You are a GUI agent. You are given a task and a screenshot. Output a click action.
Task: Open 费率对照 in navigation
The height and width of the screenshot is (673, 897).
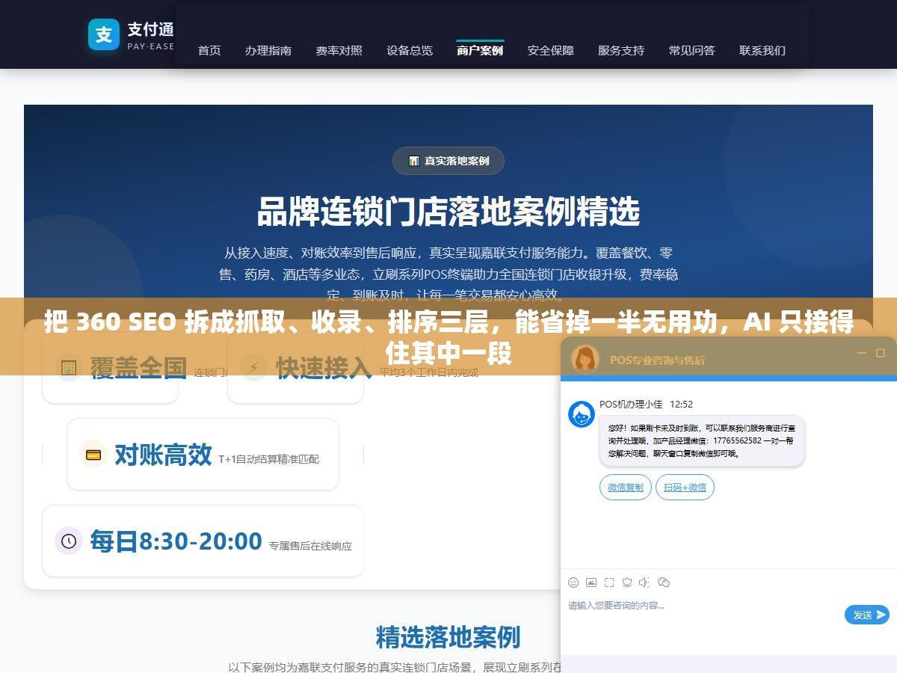tap(339, 51)
